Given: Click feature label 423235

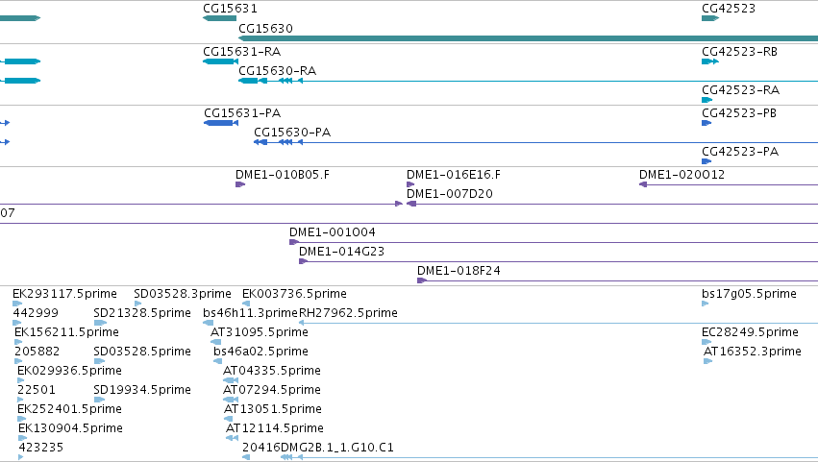Looking at the screenshot, I should point(41,448).
